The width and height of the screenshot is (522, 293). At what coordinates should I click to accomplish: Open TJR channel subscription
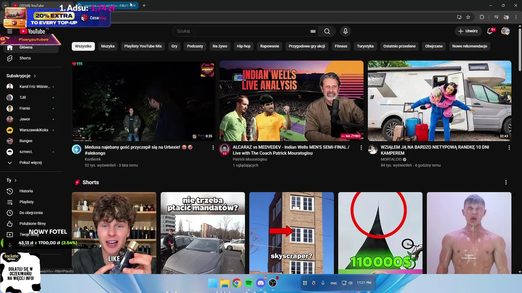31,98
